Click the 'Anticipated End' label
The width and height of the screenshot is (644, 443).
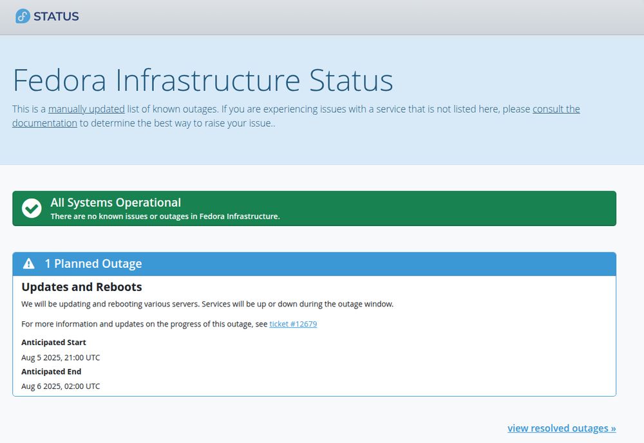click(x=52, y=372)
